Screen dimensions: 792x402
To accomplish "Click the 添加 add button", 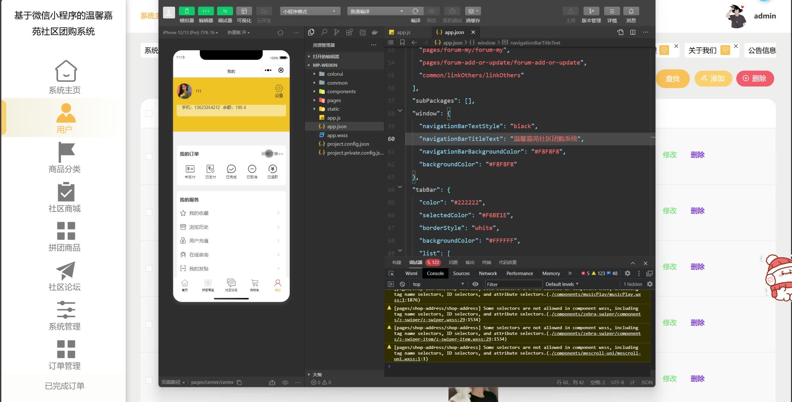I will coord(713,79).
